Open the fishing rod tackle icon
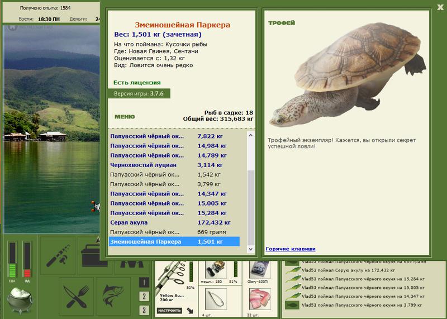The image size is (447, 319). tap(58, 255)
